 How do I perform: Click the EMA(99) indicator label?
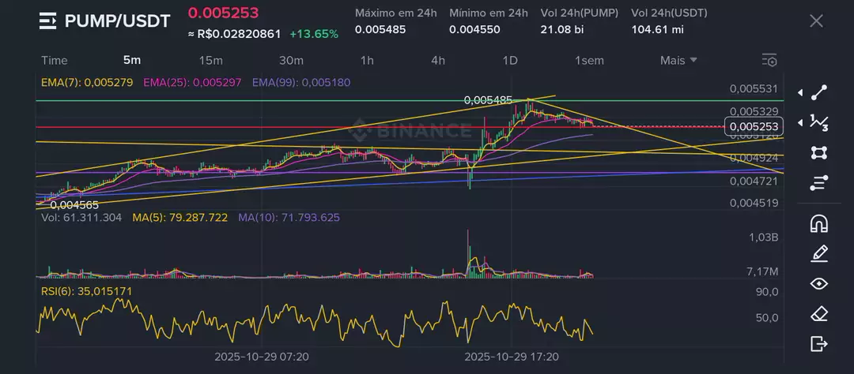(301, 83)
